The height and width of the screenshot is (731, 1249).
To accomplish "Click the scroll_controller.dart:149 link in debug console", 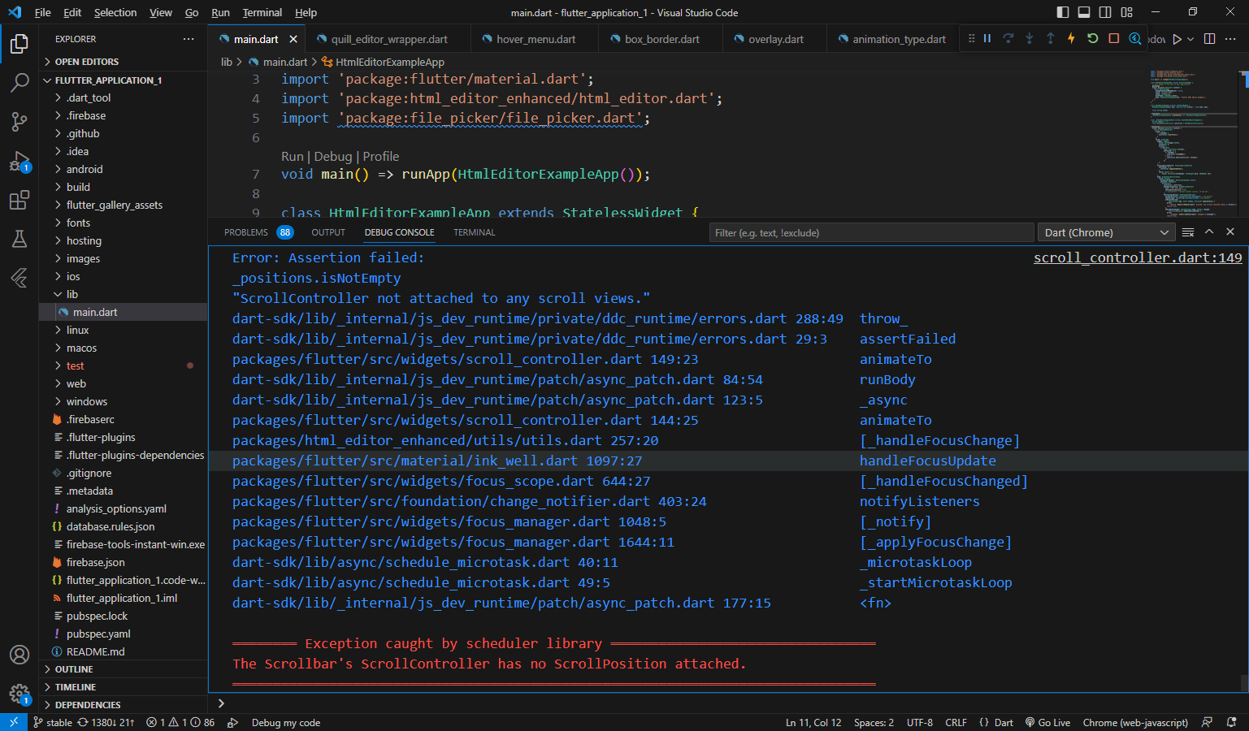I will click(x=1137, y=257).
